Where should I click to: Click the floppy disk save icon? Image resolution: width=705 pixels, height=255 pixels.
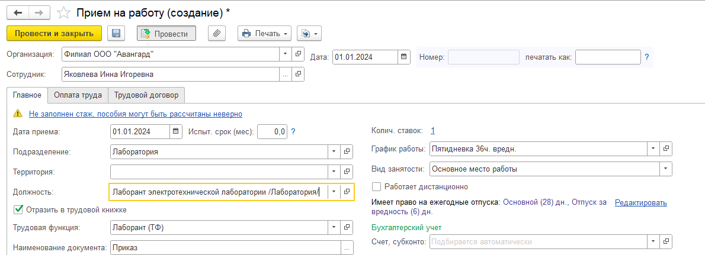point(116,33)
